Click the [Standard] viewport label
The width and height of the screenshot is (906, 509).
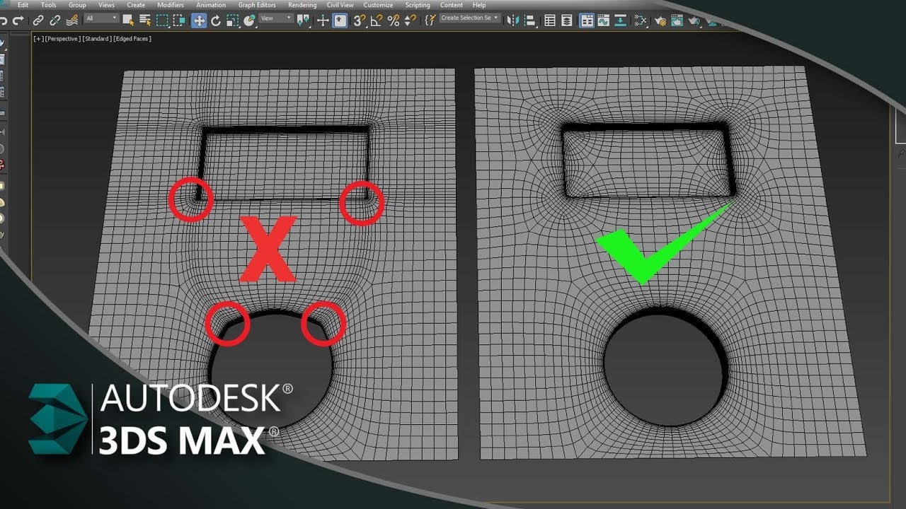point(96,39)
